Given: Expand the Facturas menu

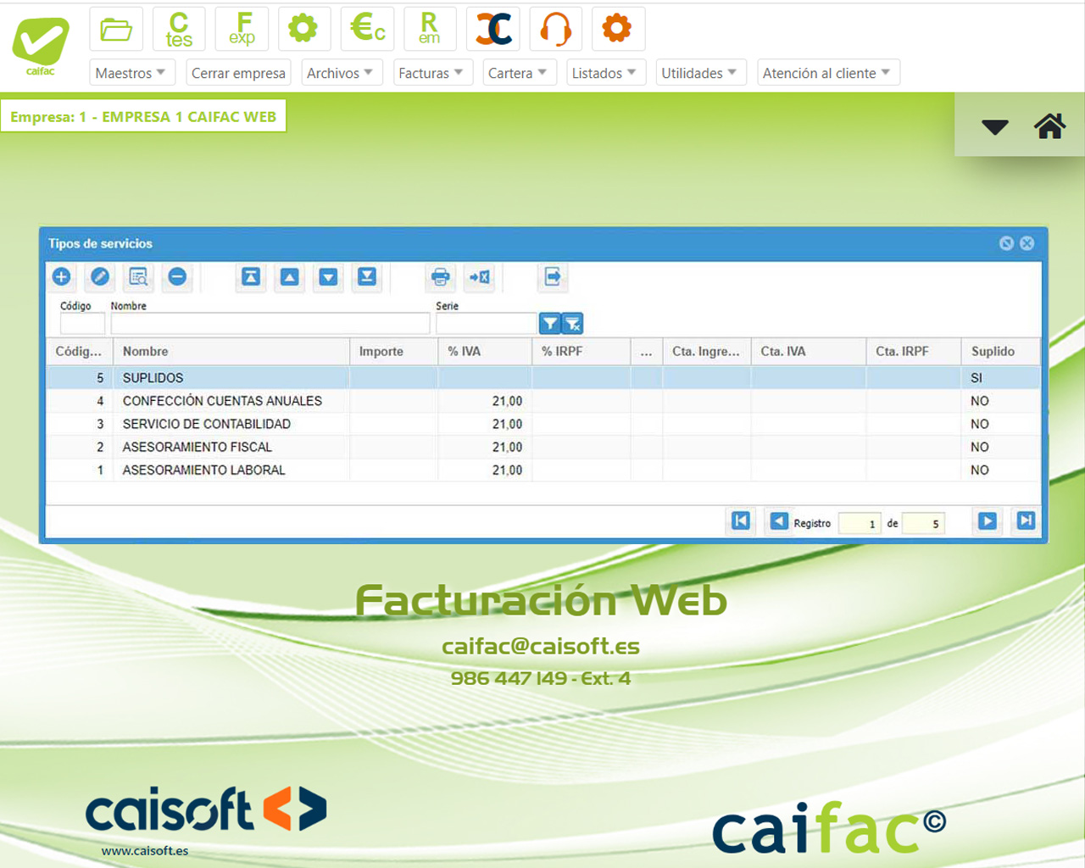Looking at the screenshot, I should pos(431,73).
